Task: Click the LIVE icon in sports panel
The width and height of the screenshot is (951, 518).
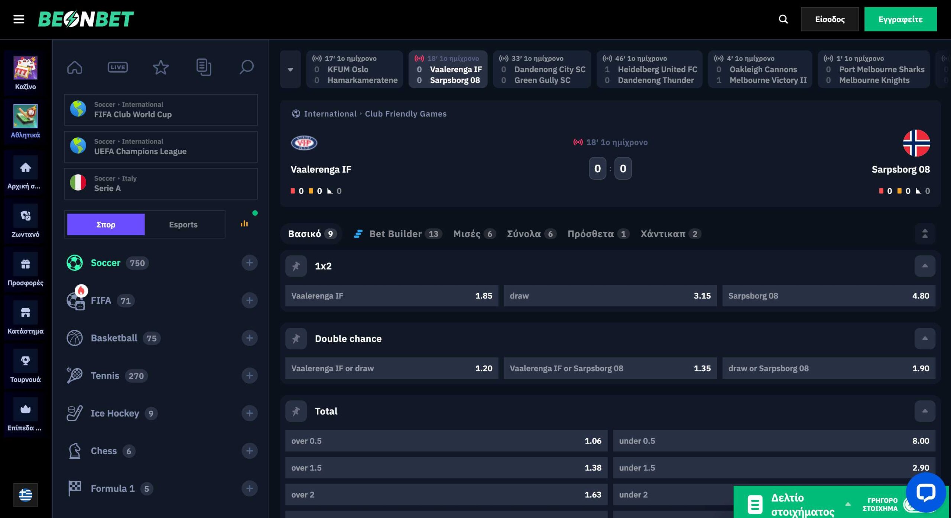Action: (x=118, y=67)
